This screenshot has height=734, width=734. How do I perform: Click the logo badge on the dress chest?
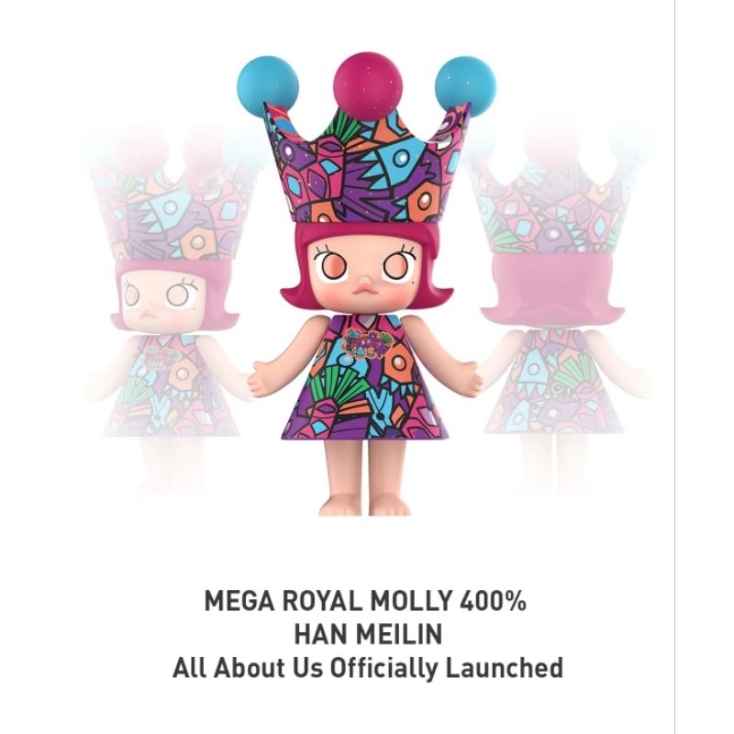point(367,342)
